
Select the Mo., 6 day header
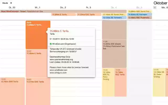pyautogui.click(x=165, y=8)
